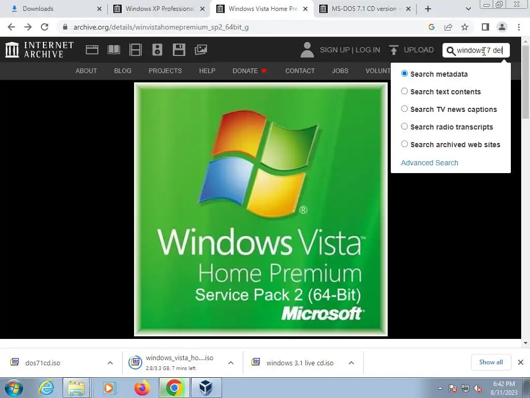530x398 pixels.
Task: Click the search magnifier icon
Action: pos(451,51)
